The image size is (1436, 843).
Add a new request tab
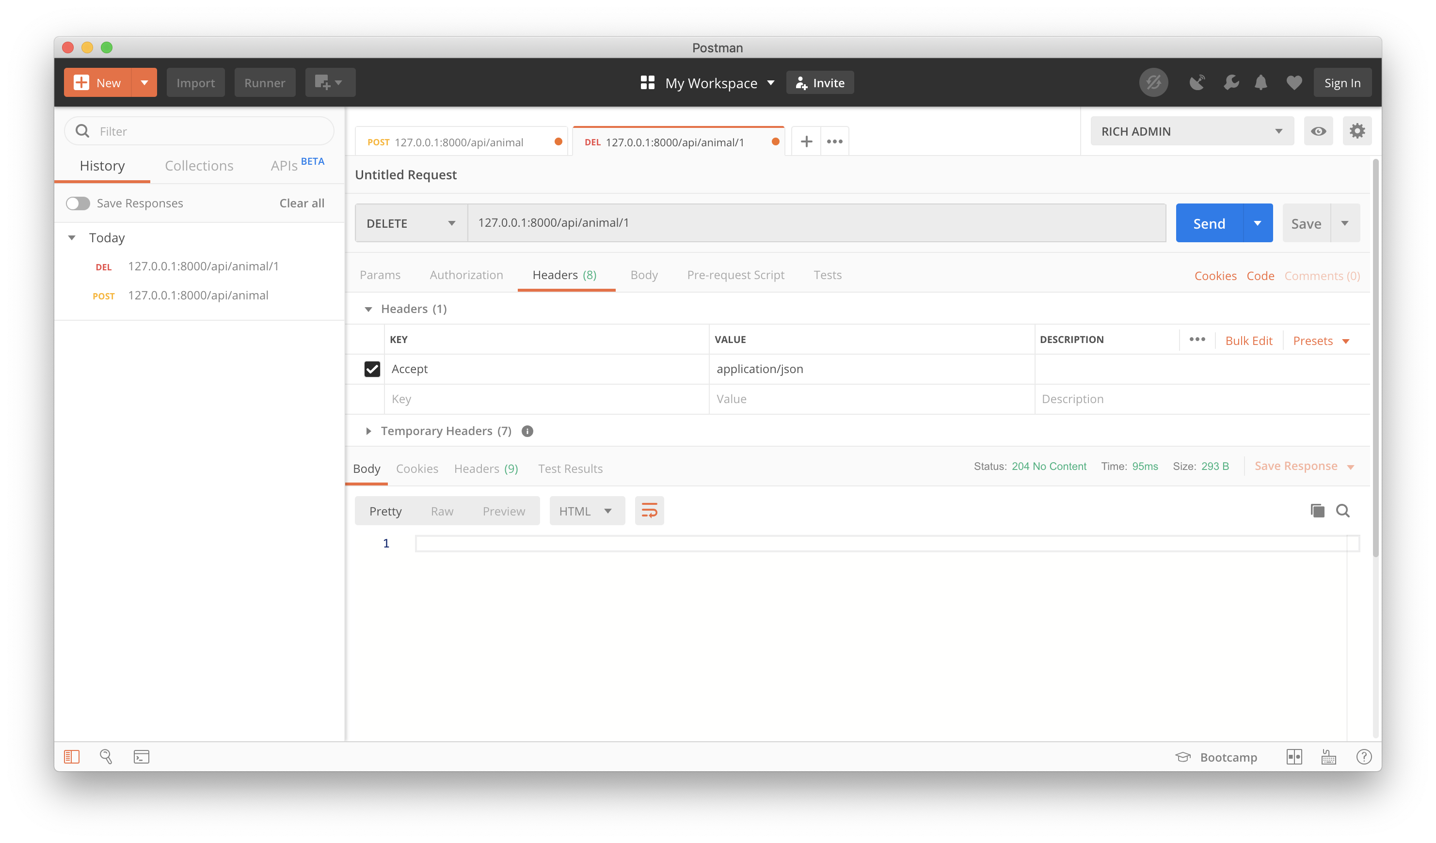[806, 141]
